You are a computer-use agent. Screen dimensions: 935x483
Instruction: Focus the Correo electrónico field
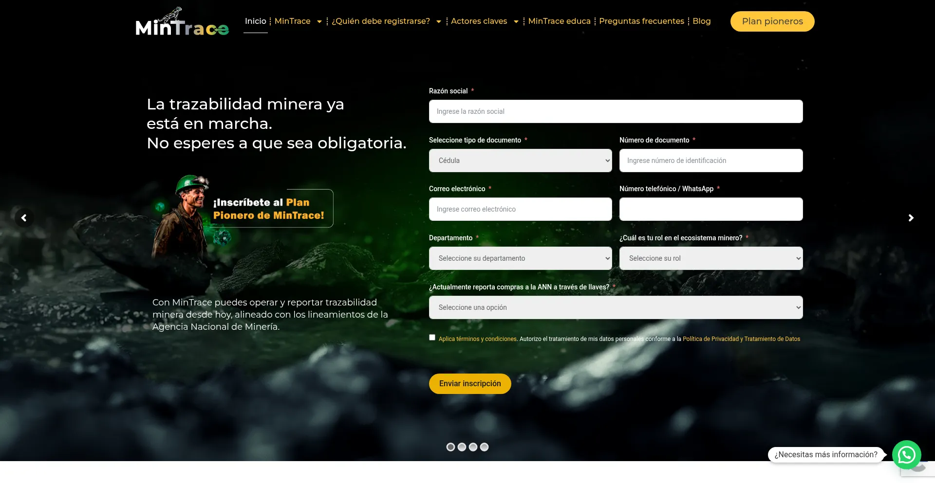(520, 209)
